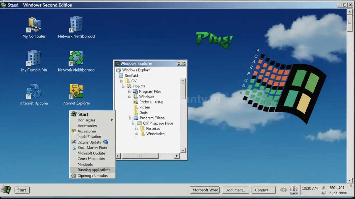355x199 pixels.
Task: Click the outer window scrollbar down arrow
Action: (x=350, y=180)
